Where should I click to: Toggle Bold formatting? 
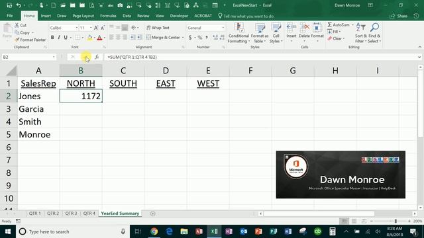click(x=52, y=38)
